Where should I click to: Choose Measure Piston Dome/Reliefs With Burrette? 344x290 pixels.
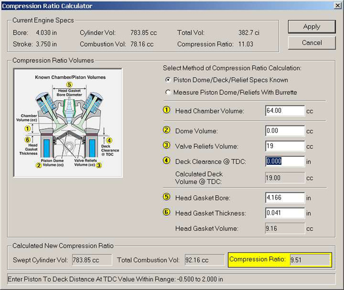[168, 92]
